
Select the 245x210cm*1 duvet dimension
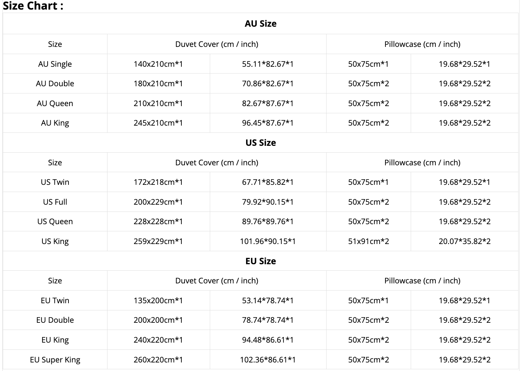tap(158, 123)
